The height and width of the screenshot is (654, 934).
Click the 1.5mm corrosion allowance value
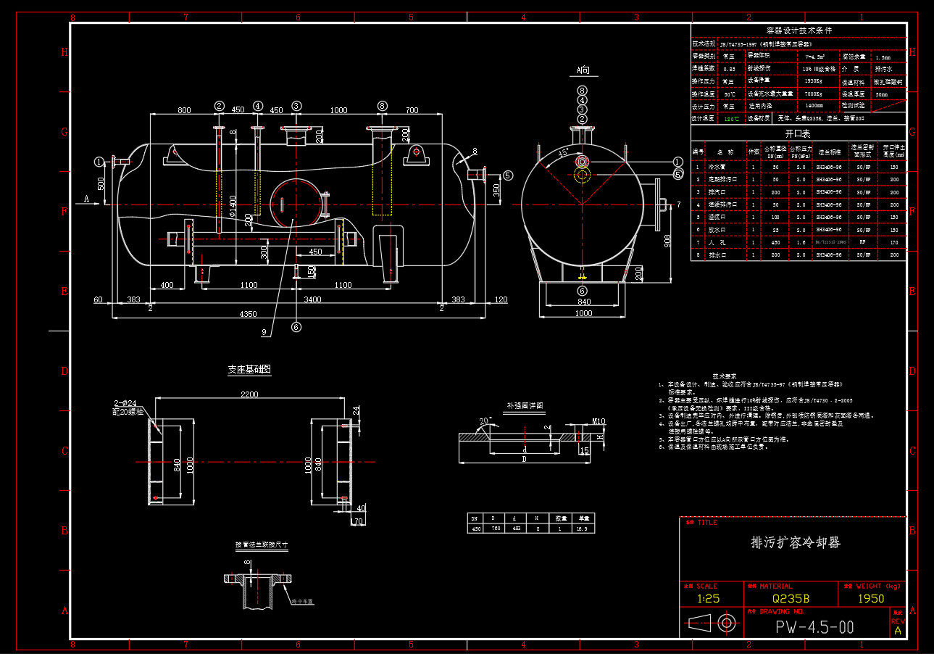coord(883,56)
